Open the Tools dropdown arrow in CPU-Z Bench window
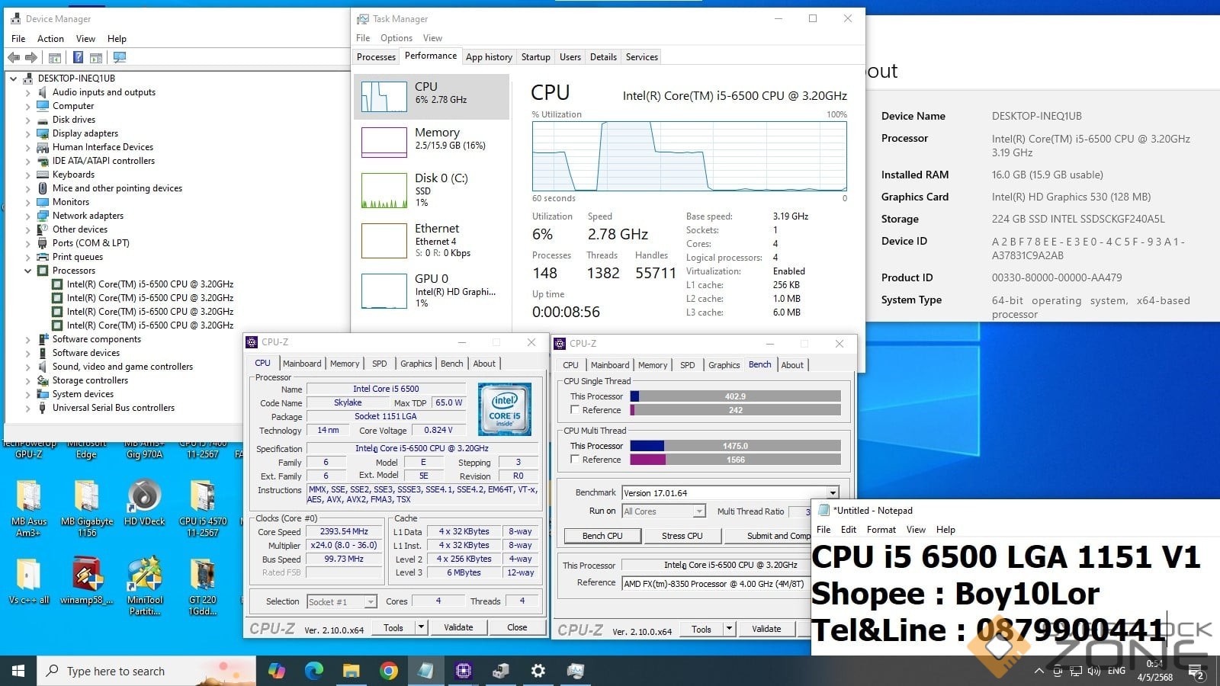Image resolution: width=1220 pixels, height=686 pixels. point(729,629)
